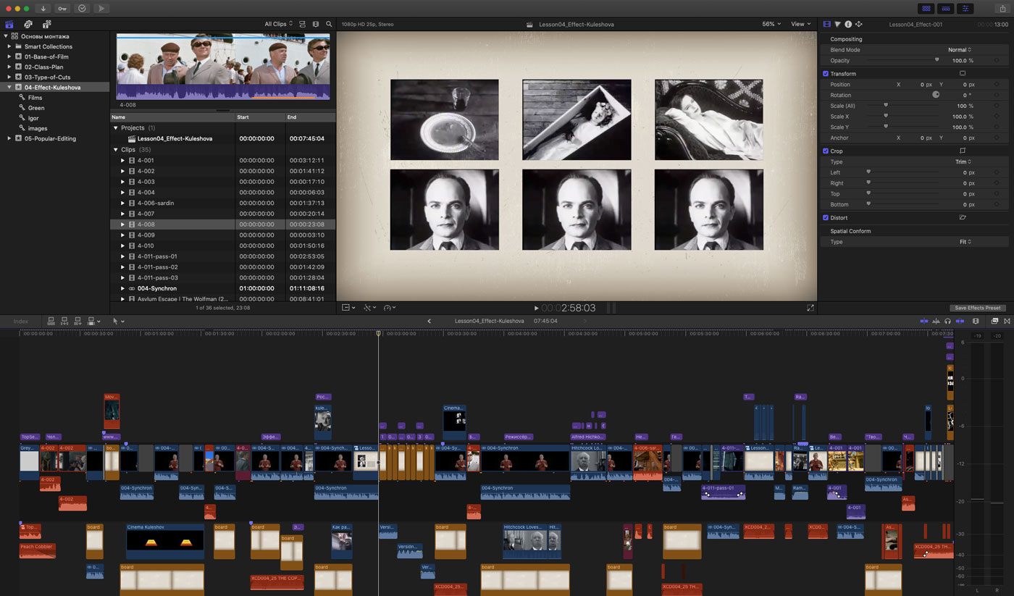Open the Transitions browser icon
Image resolution: width=1014 pixels, height=596 pixels.
1006,321
